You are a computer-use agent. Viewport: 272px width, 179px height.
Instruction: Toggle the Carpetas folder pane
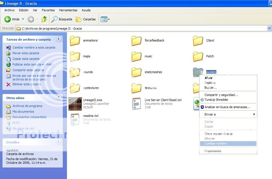click(86, 19)
